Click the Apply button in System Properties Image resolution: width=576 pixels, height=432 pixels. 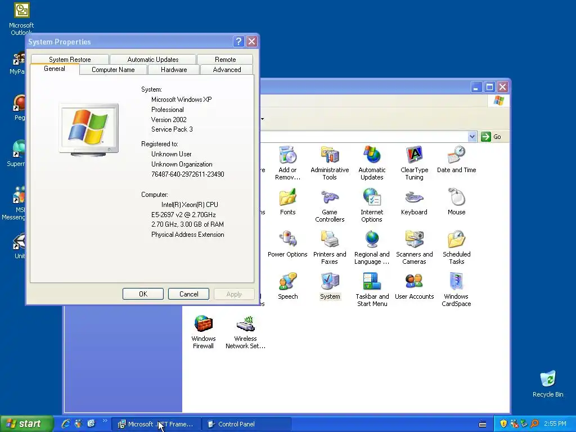coord(234,294)
